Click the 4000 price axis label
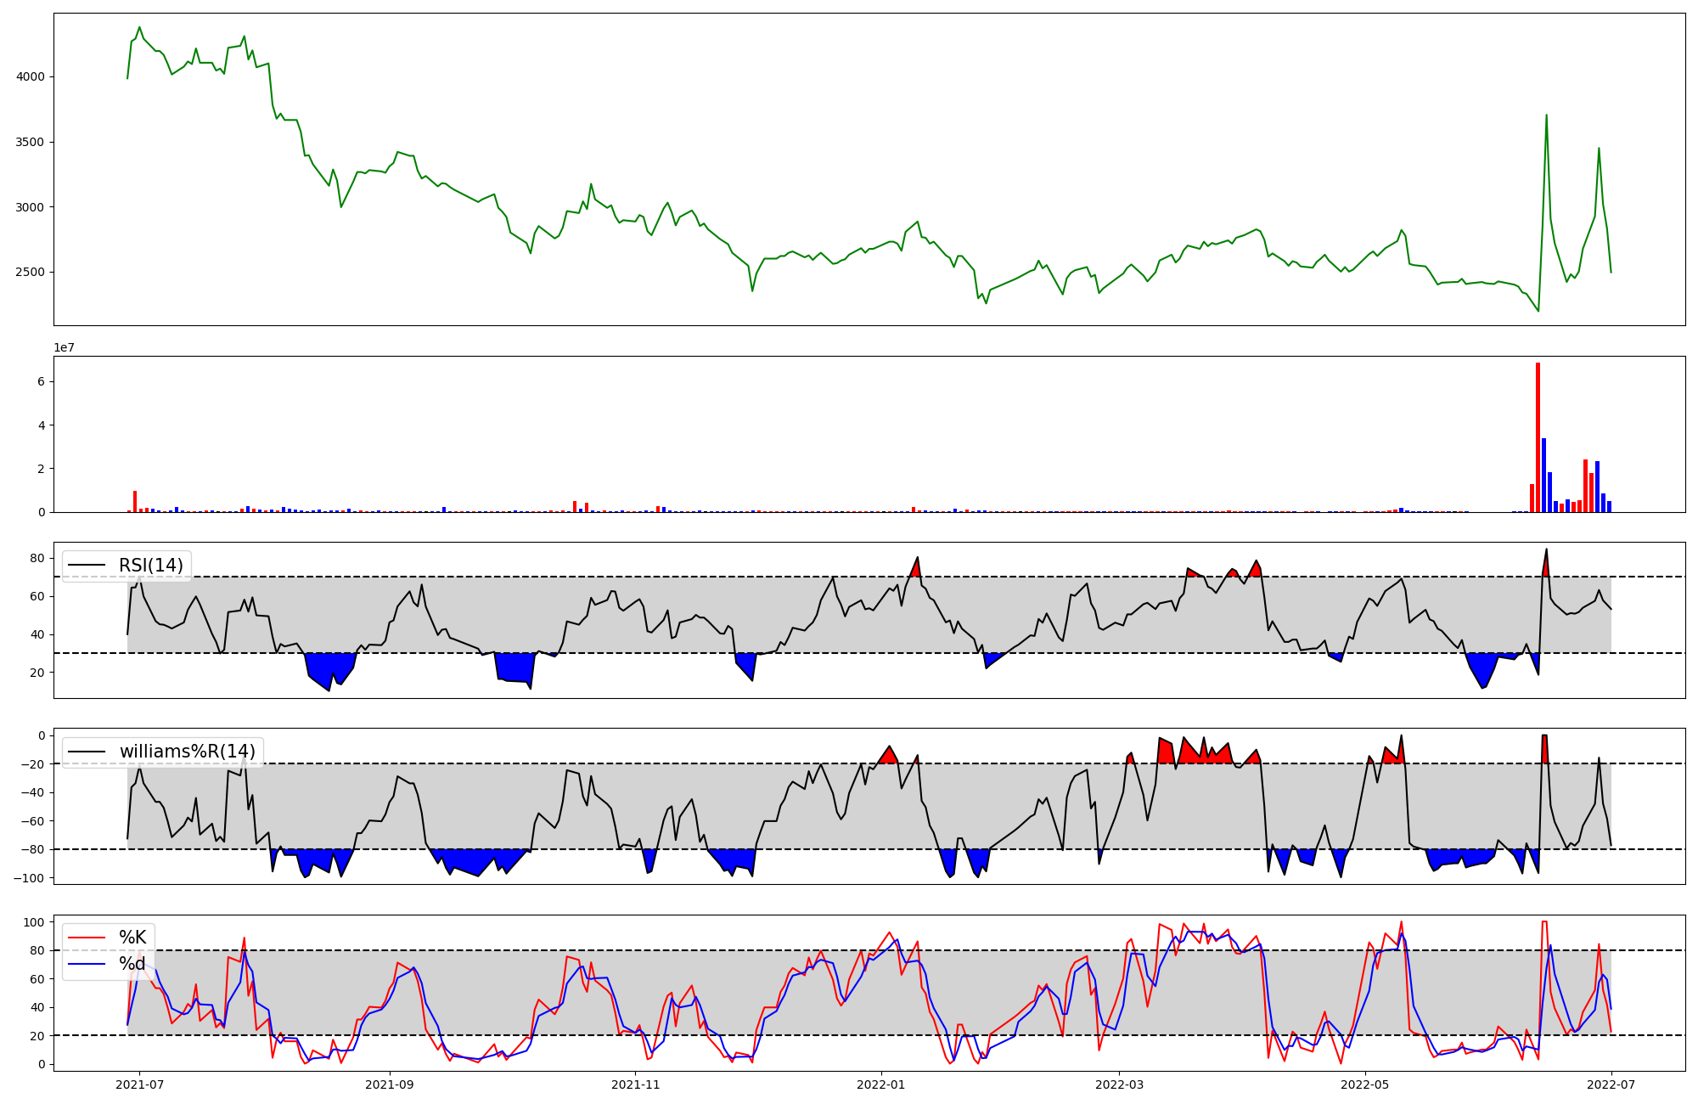 [x=31, y=76]
